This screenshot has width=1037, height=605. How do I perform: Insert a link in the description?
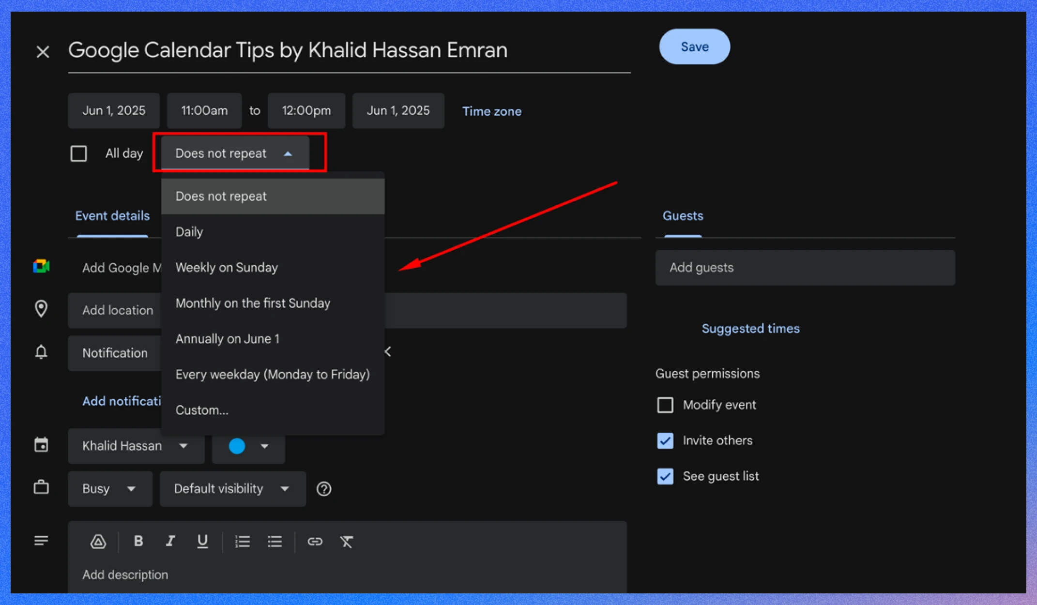pyautogui.click(x=315, y=542)
